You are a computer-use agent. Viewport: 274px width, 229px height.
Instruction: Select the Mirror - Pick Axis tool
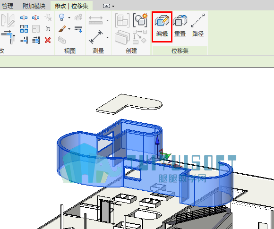[24, 17]
